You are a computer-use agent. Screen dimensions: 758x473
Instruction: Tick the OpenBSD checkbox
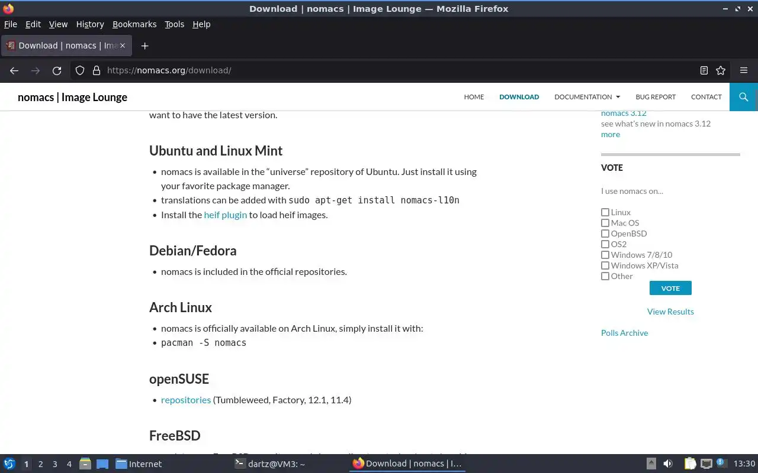pos(605,234)
